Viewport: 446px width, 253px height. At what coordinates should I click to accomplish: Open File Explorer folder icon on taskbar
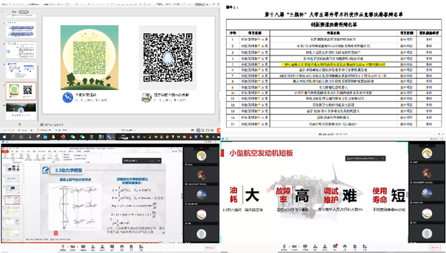coord(53,137)
